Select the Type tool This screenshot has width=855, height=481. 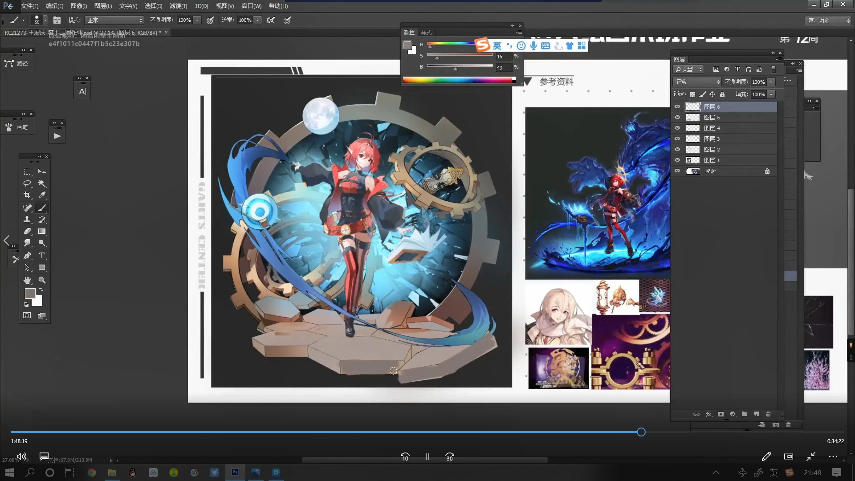(42, 256)
